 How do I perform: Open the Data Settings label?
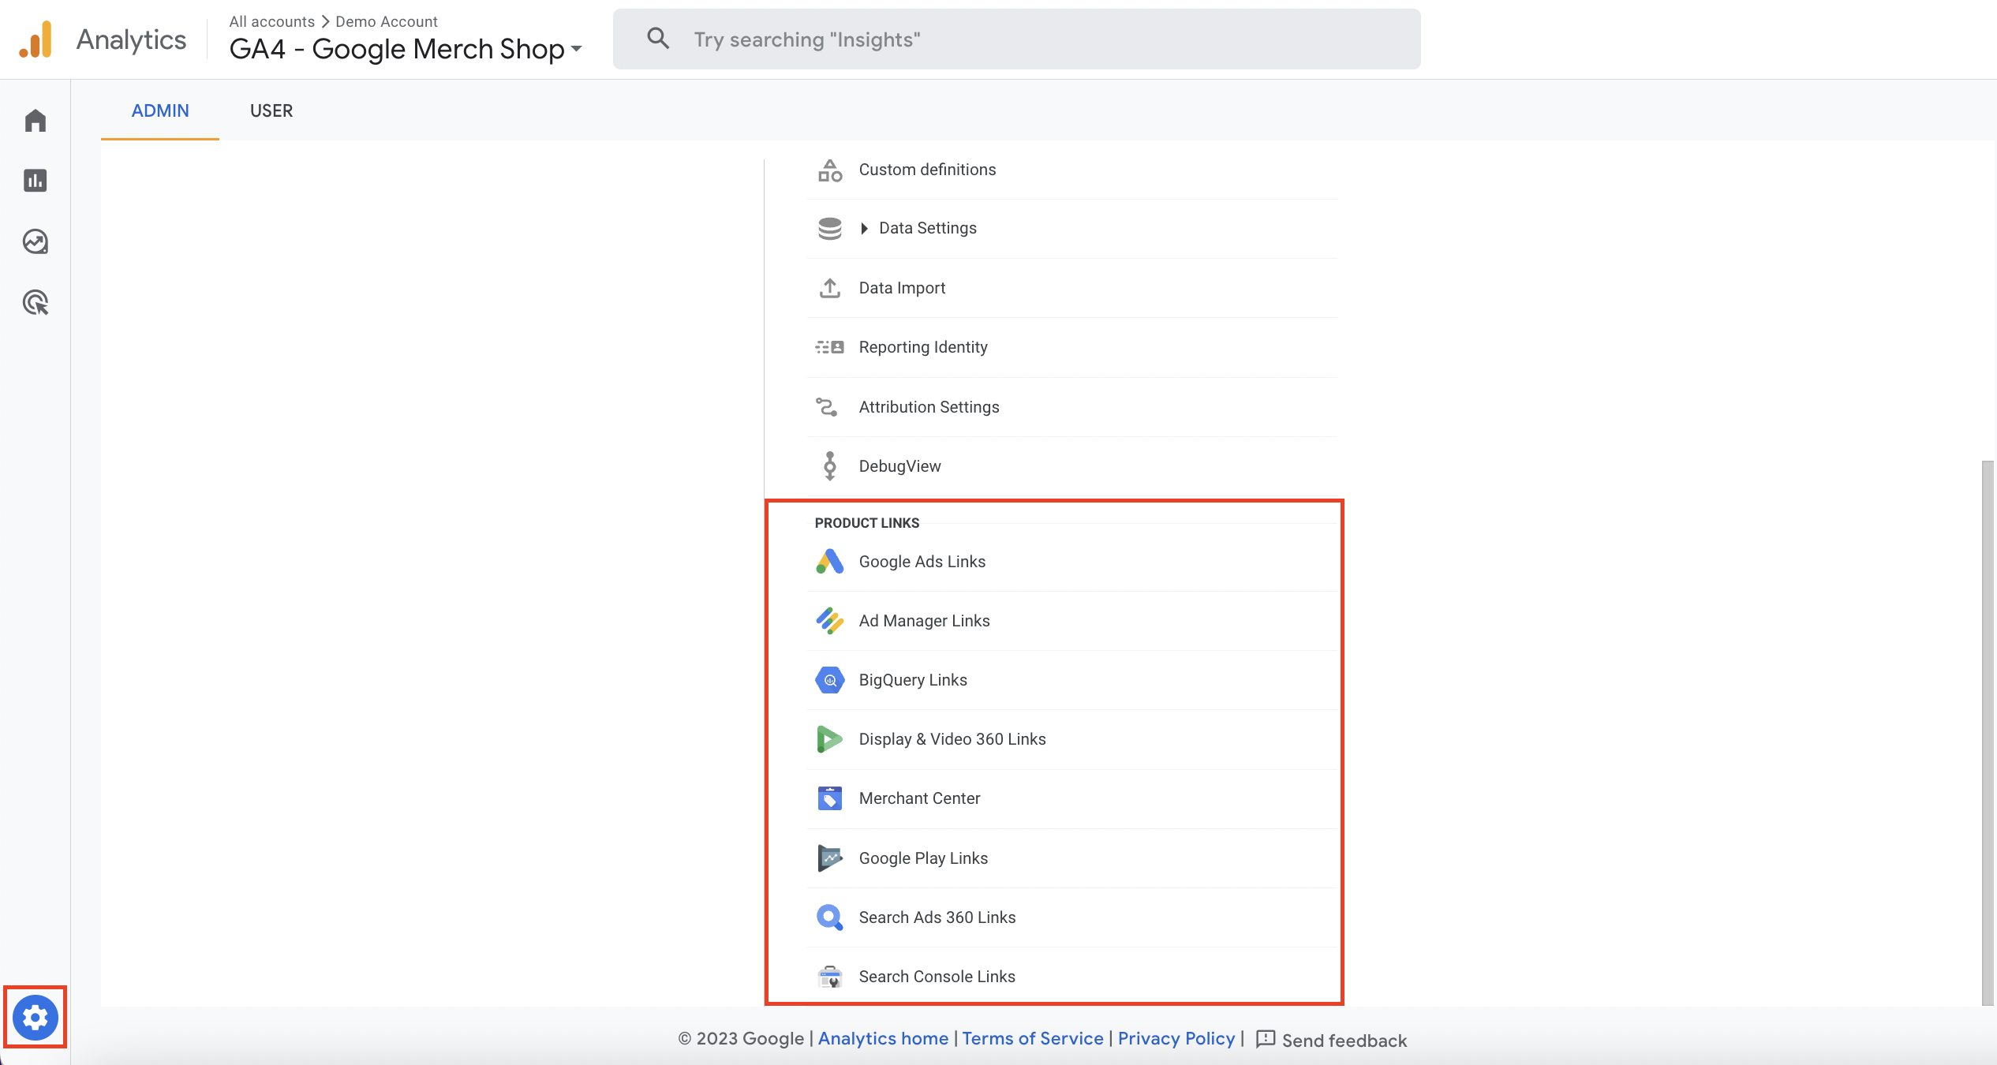pos(928,228)
